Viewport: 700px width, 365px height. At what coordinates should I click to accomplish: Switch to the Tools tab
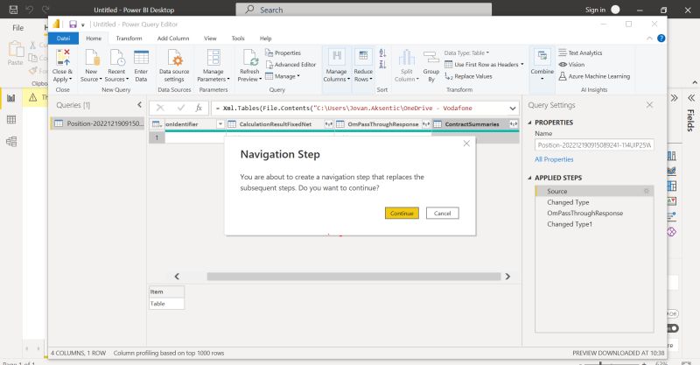coord(238,39)
